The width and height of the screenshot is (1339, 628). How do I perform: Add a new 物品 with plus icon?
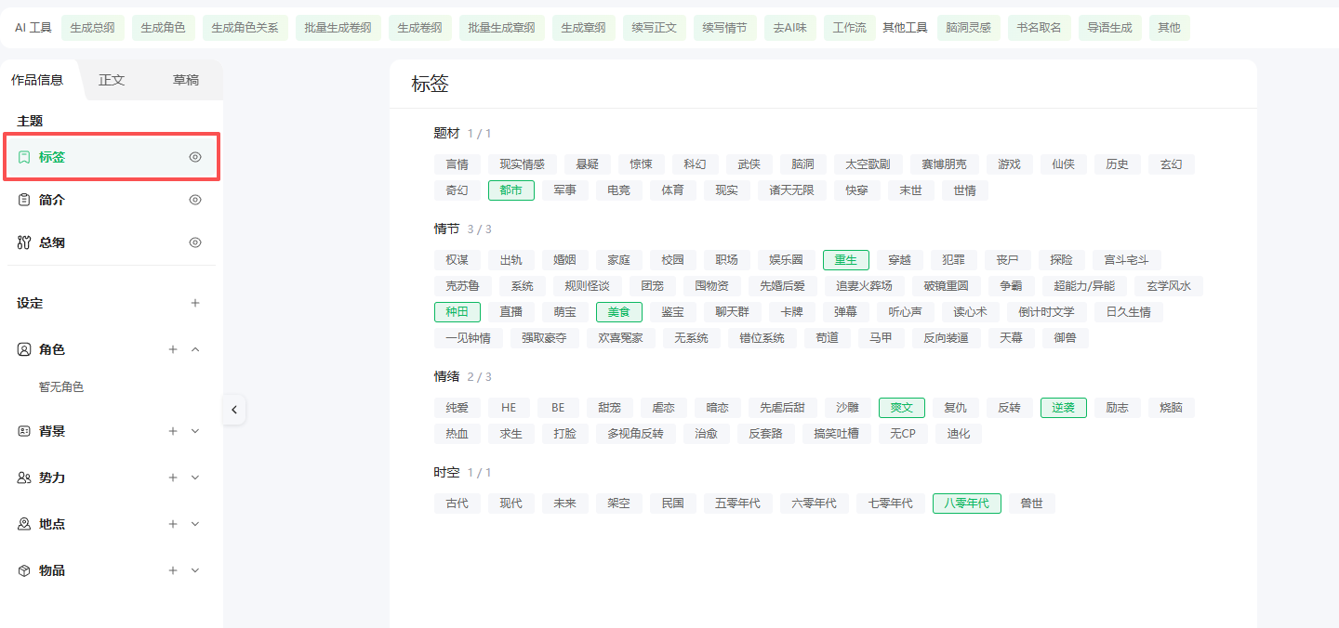pos(173,570)
